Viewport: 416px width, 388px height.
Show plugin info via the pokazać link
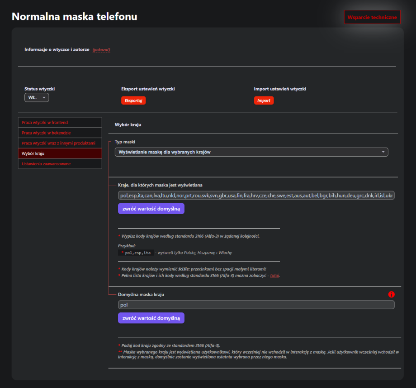pyautogui.click(x=101, y=49)
